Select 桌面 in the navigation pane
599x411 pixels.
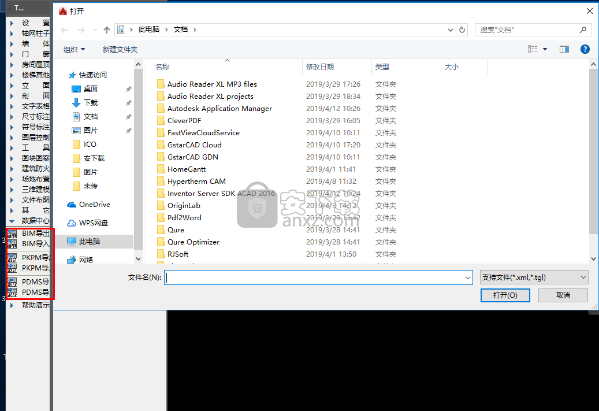(x=85, y=88)
